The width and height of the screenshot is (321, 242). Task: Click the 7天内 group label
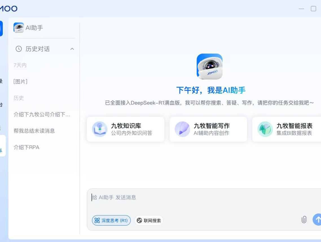point(20,65)
